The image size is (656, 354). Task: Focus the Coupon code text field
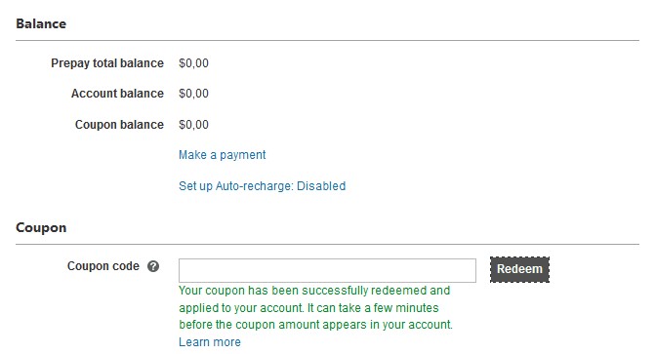point(327,270)
